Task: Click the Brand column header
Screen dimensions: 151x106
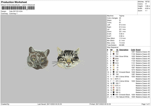Action: pos(138,49)
